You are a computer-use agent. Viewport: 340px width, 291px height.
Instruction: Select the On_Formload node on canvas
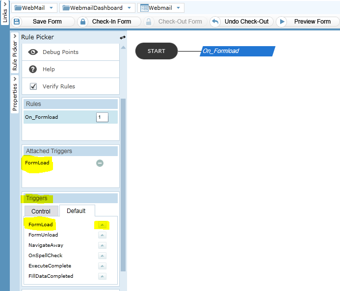click(237, 51)
